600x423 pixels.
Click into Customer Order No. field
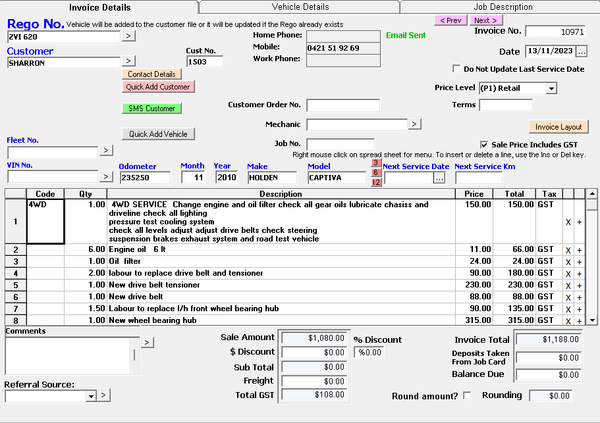pos(343,105)
